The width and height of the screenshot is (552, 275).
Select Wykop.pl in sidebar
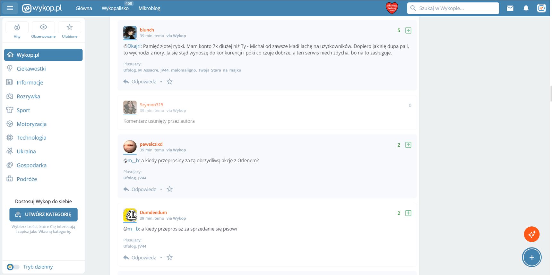pyautogui.click(x=43, y=55)
